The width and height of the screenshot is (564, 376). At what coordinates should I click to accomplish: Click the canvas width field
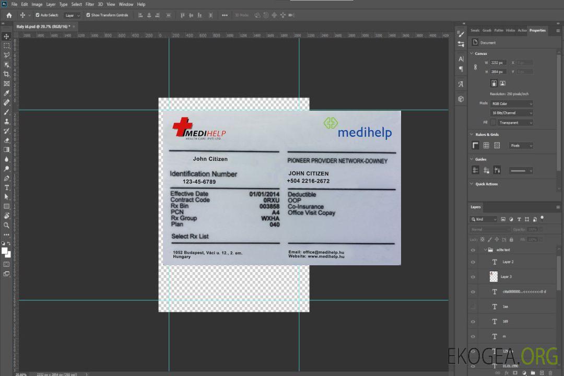498,63
